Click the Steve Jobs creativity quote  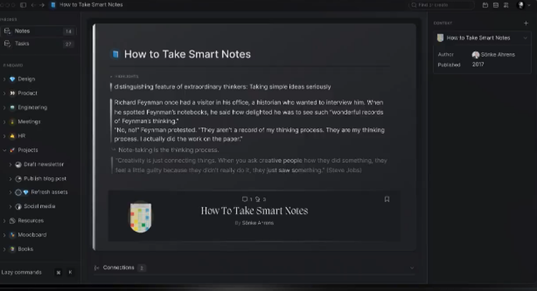point(251,165)
